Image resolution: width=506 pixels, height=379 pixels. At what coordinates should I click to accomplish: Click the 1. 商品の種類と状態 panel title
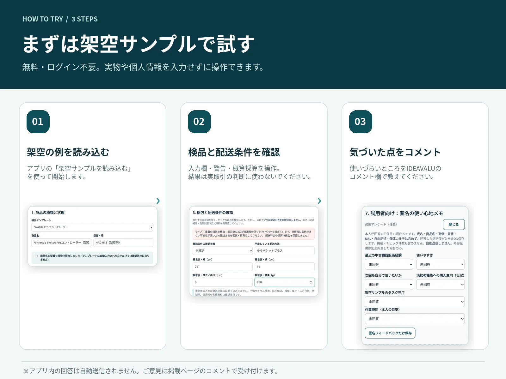click(x=48, y=213)
